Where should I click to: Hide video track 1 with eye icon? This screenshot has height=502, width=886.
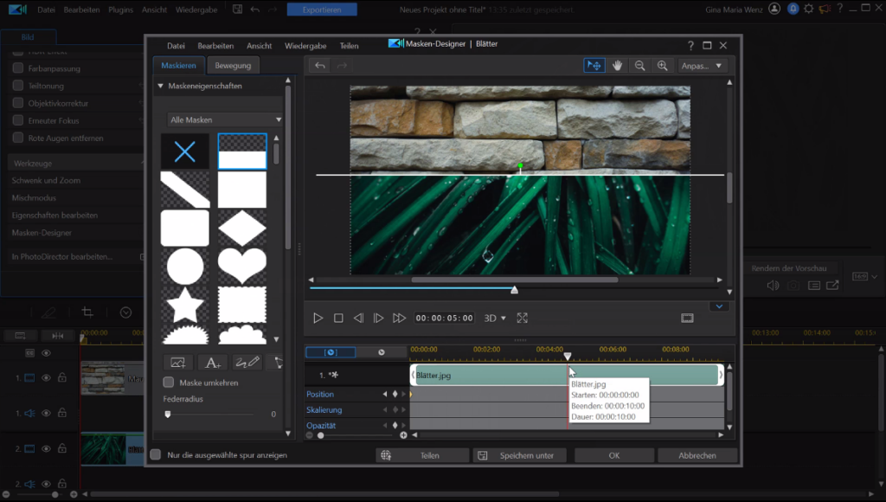pos(47,377)
